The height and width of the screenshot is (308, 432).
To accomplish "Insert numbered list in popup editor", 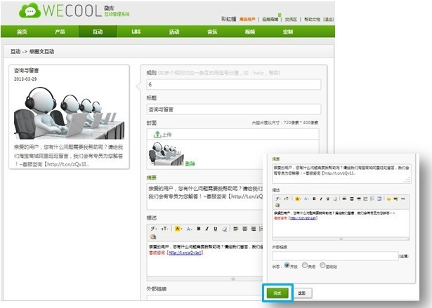I will click(365, 199).
